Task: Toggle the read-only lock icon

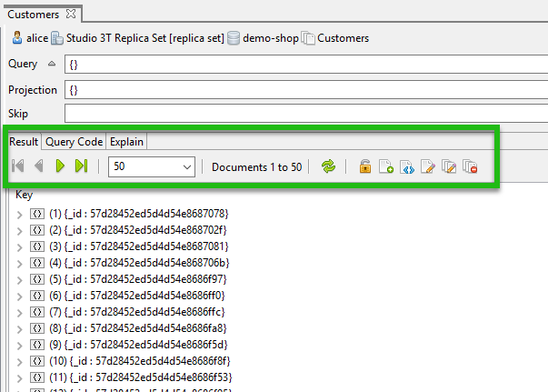Action: pyautogui.click(x=364, y=166)
